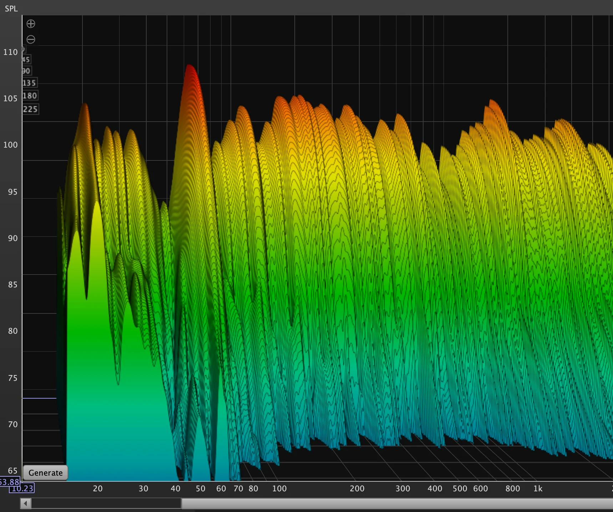Viewport: 613px width, 512px height.
Task: Click the 200 frequency axis label
Action: [357, 488]
